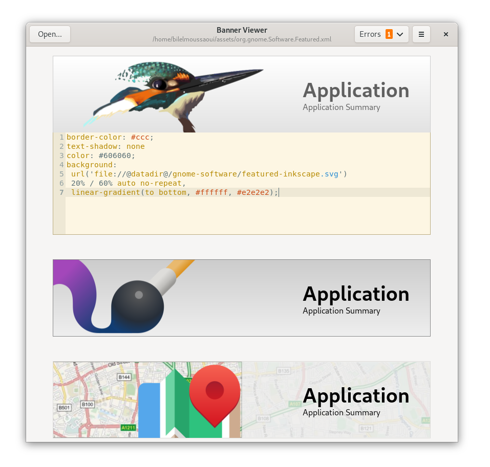Click the gray Application title on kingfisher banner

pos(356,91)
